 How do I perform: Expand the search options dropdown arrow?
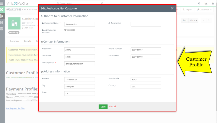pyautogui.click(x=102, y=3)
